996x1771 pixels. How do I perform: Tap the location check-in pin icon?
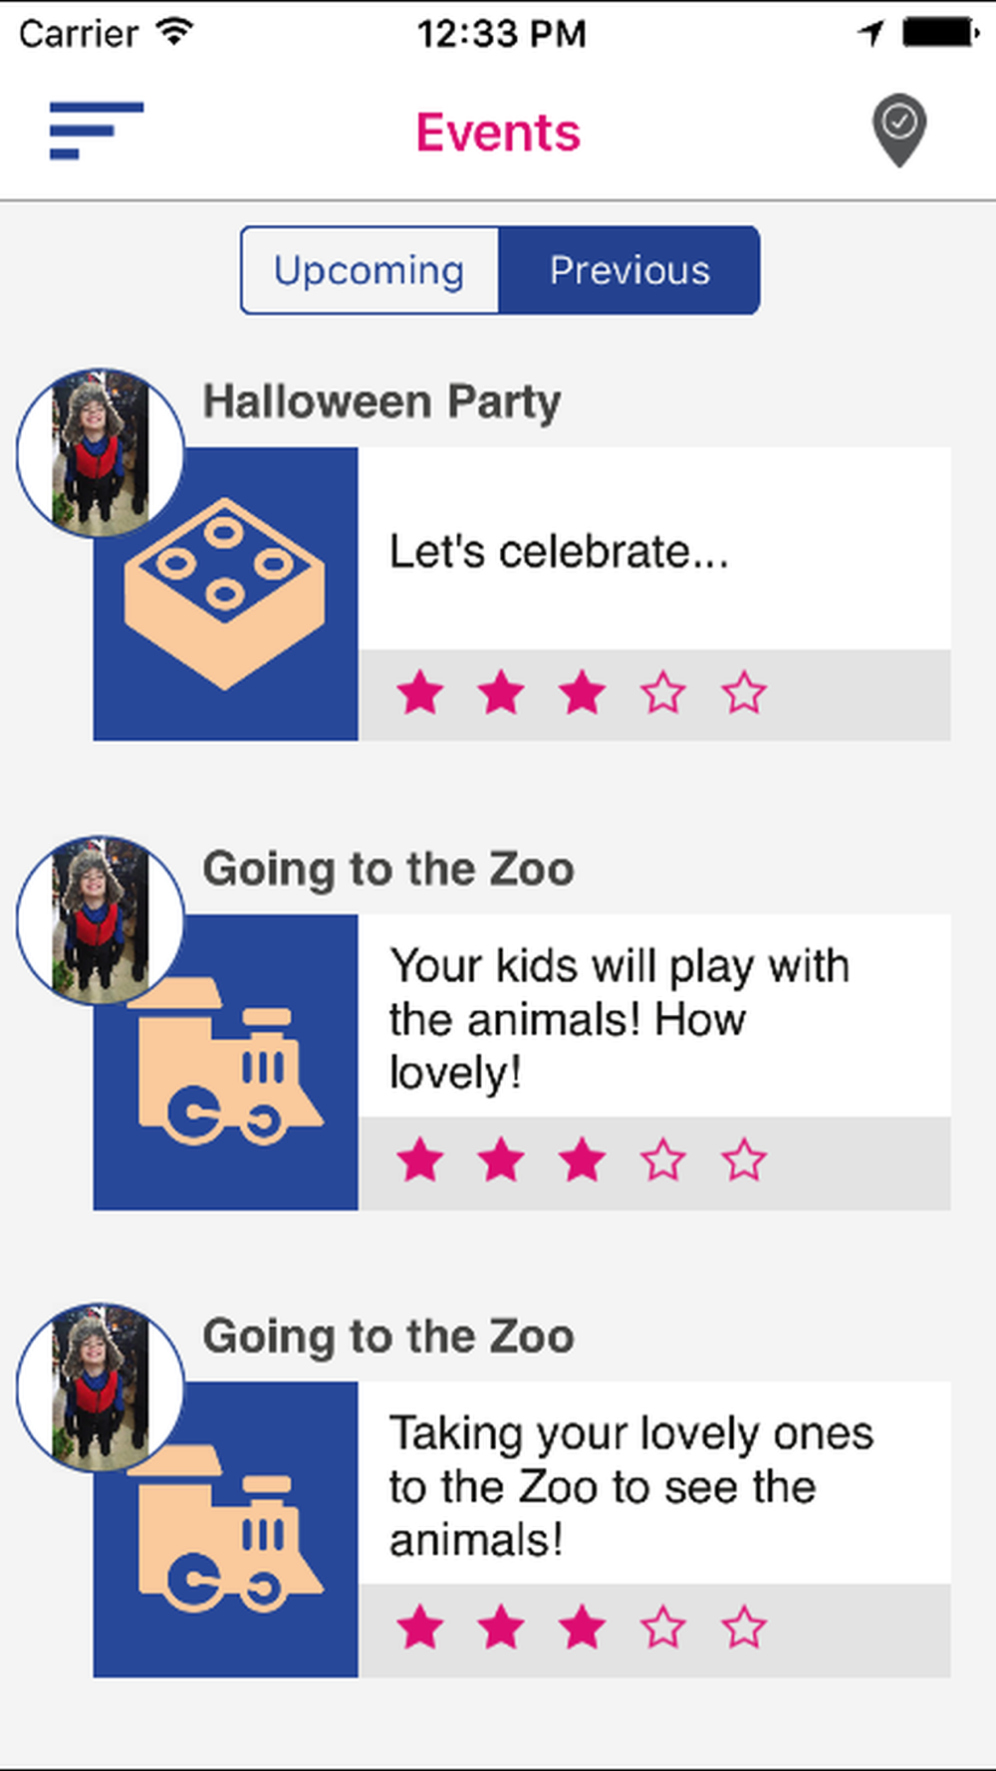[899, 129]
